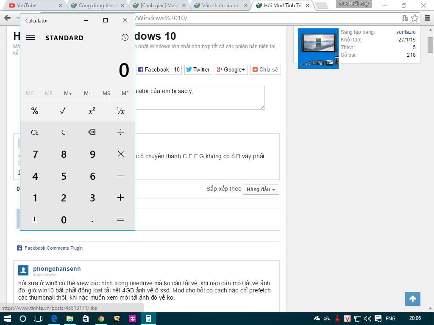Toggle the plus/minus sign key
Viewport: 434px width, 325px height.
(x=35, y=220)
